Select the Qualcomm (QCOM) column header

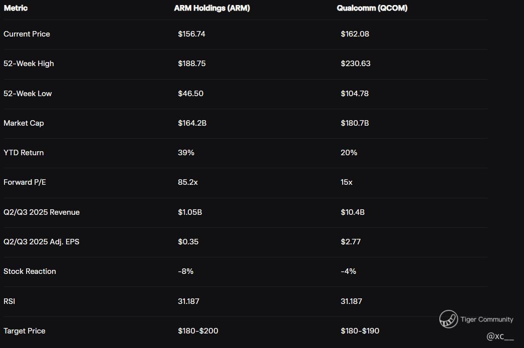tap(372, 8)
